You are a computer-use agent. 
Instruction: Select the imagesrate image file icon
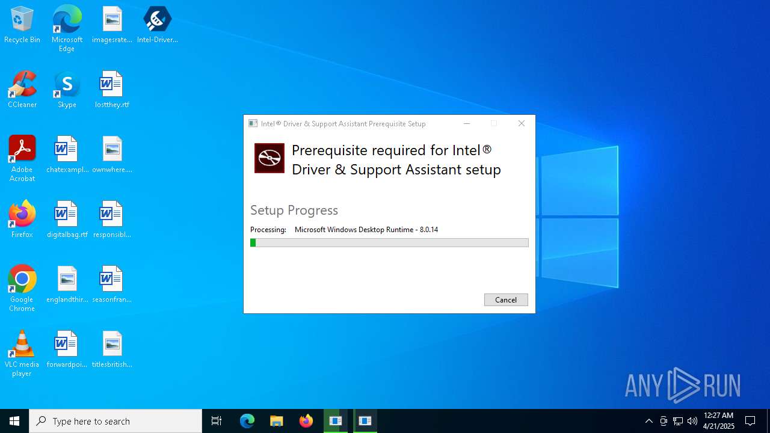click(x=112, y=25)
